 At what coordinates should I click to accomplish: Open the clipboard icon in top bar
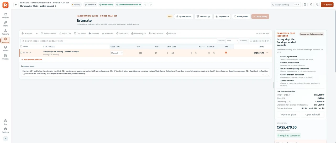(305, 5)
